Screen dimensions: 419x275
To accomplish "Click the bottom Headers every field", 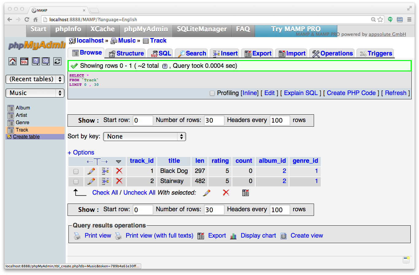I will [x=280, y=210].
